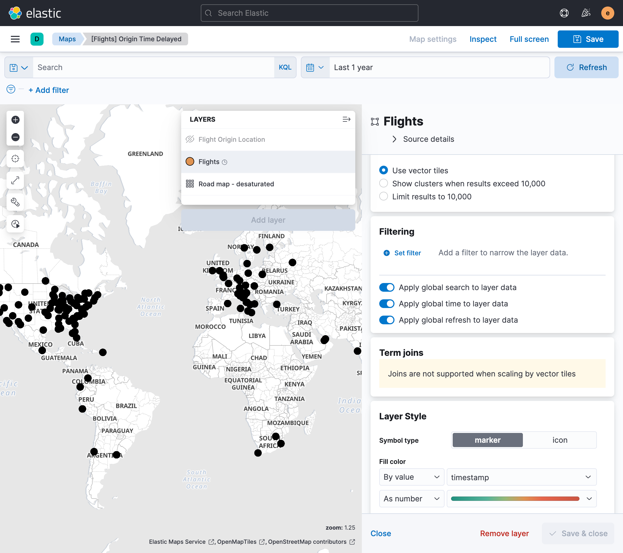The width and height of the screenshot is (623, 553).
Task: Select the marker symbol type
Action: (x=487, y=440)
